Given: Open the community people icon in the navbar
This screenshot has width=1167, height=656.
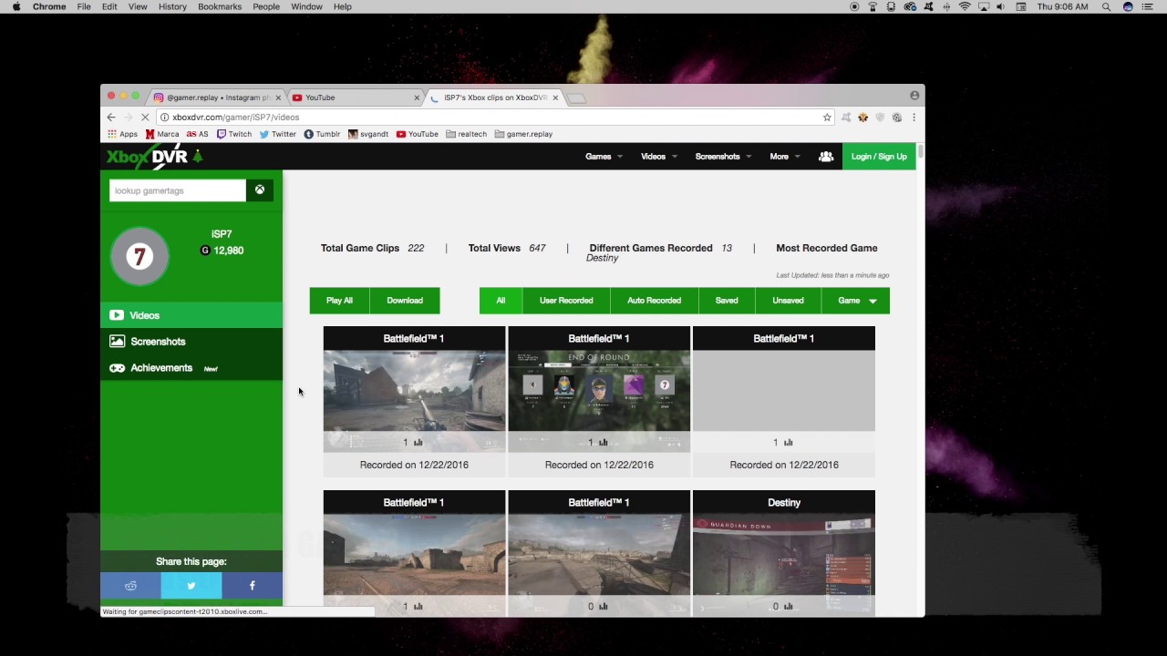Looking at the screenshot, I should coord(826,157).
